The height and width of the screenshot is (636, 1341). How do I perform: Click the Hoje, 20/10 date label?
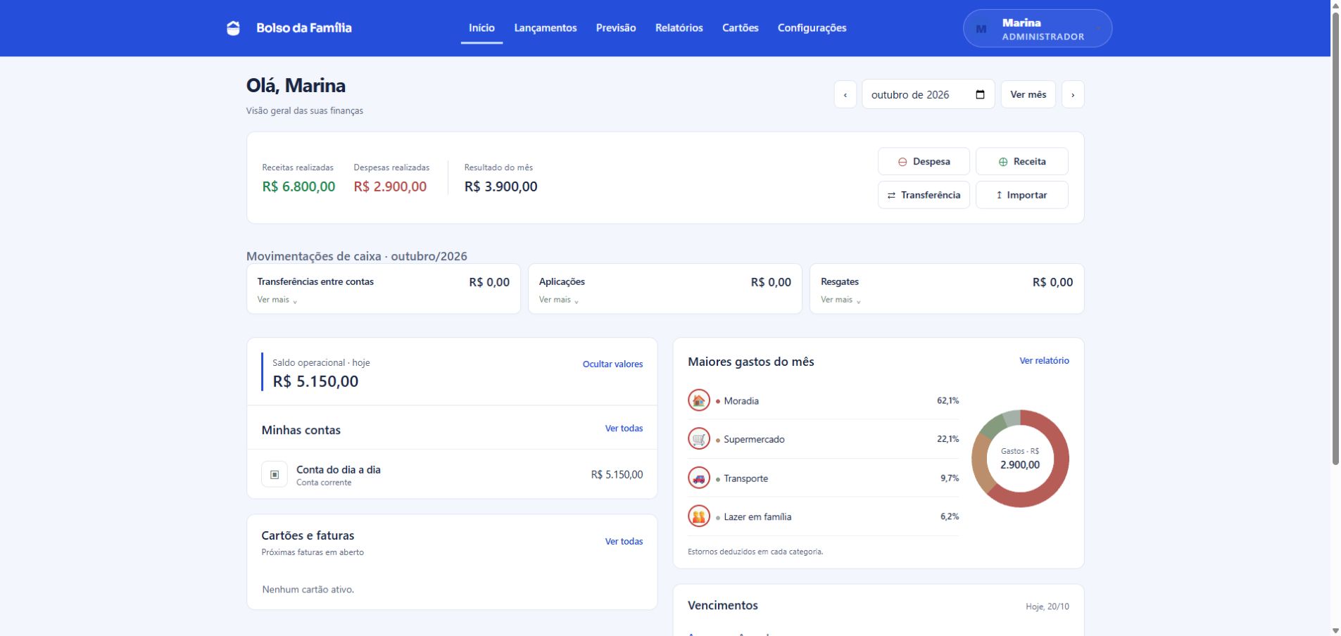pos(1047,606)
